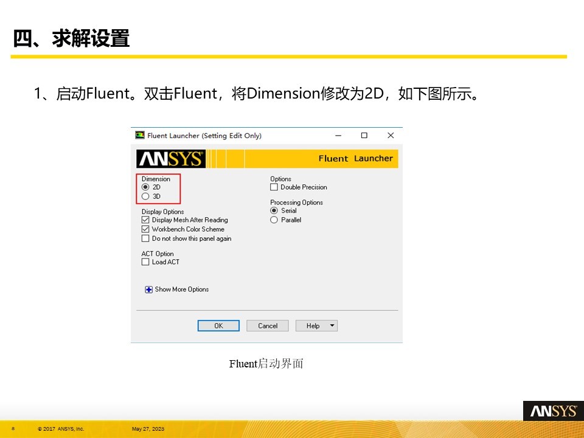Minimize the Fluent Launcher window

pyautogui.click(x=338, y=135)
